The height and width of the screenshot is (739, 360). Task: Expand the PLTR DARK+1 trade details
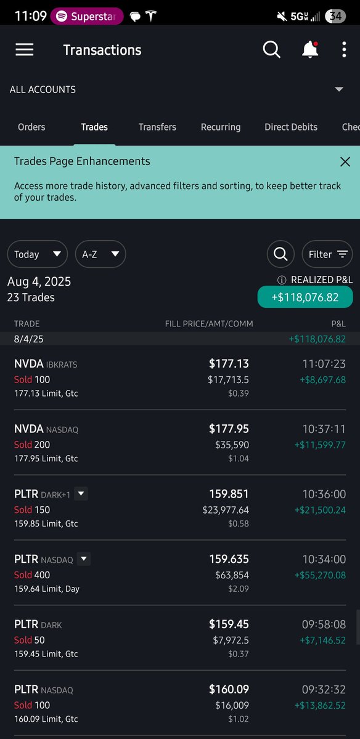pos(82,494)
